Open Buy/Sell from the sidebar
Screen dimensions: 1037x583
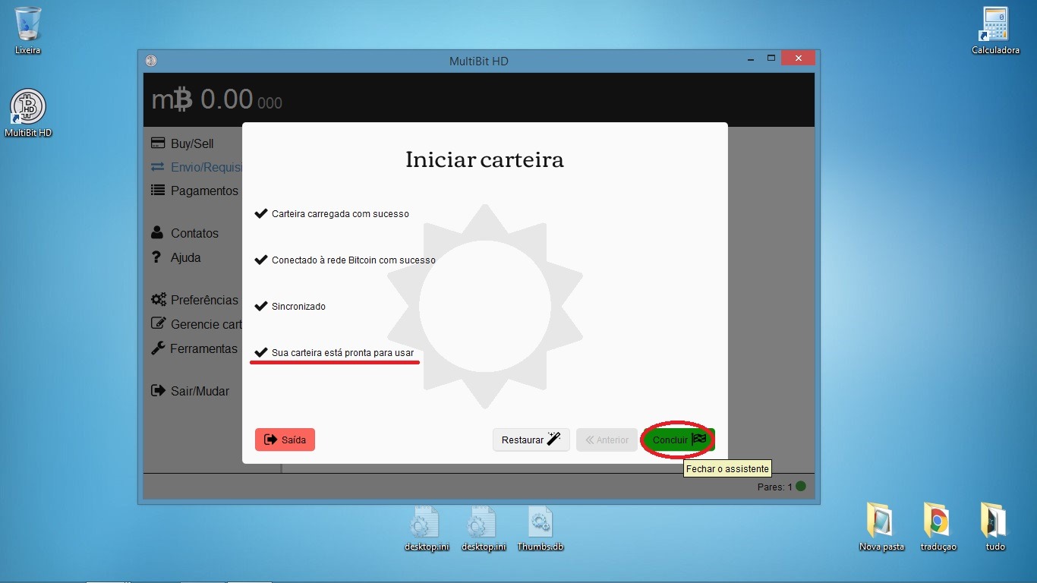coord(192,143)
